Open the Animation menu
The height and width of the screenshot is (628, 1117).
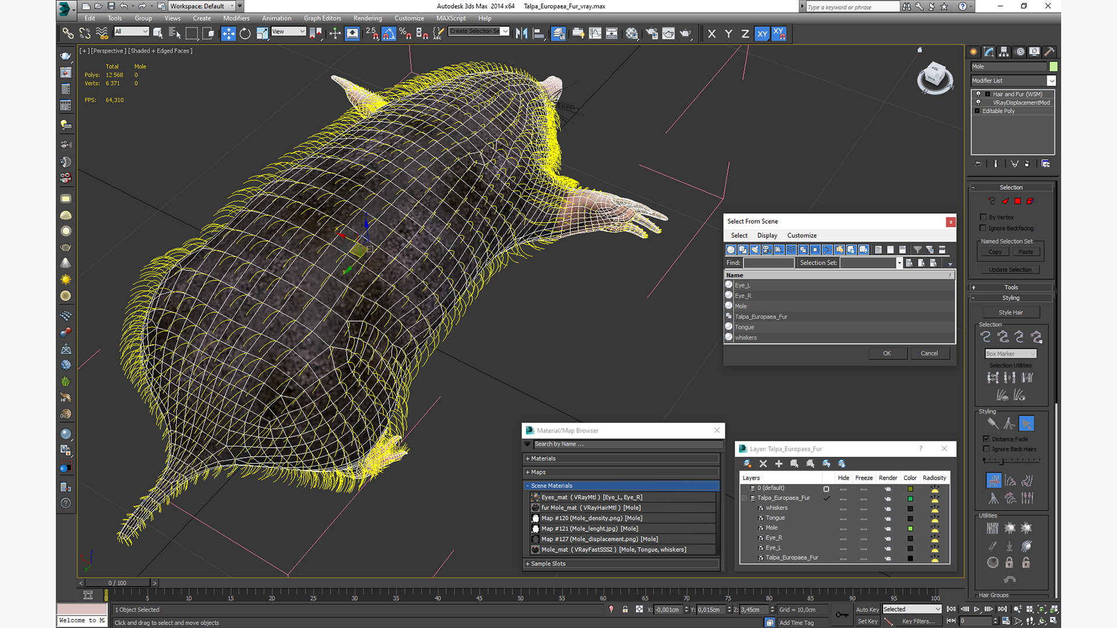pos(276,18)
